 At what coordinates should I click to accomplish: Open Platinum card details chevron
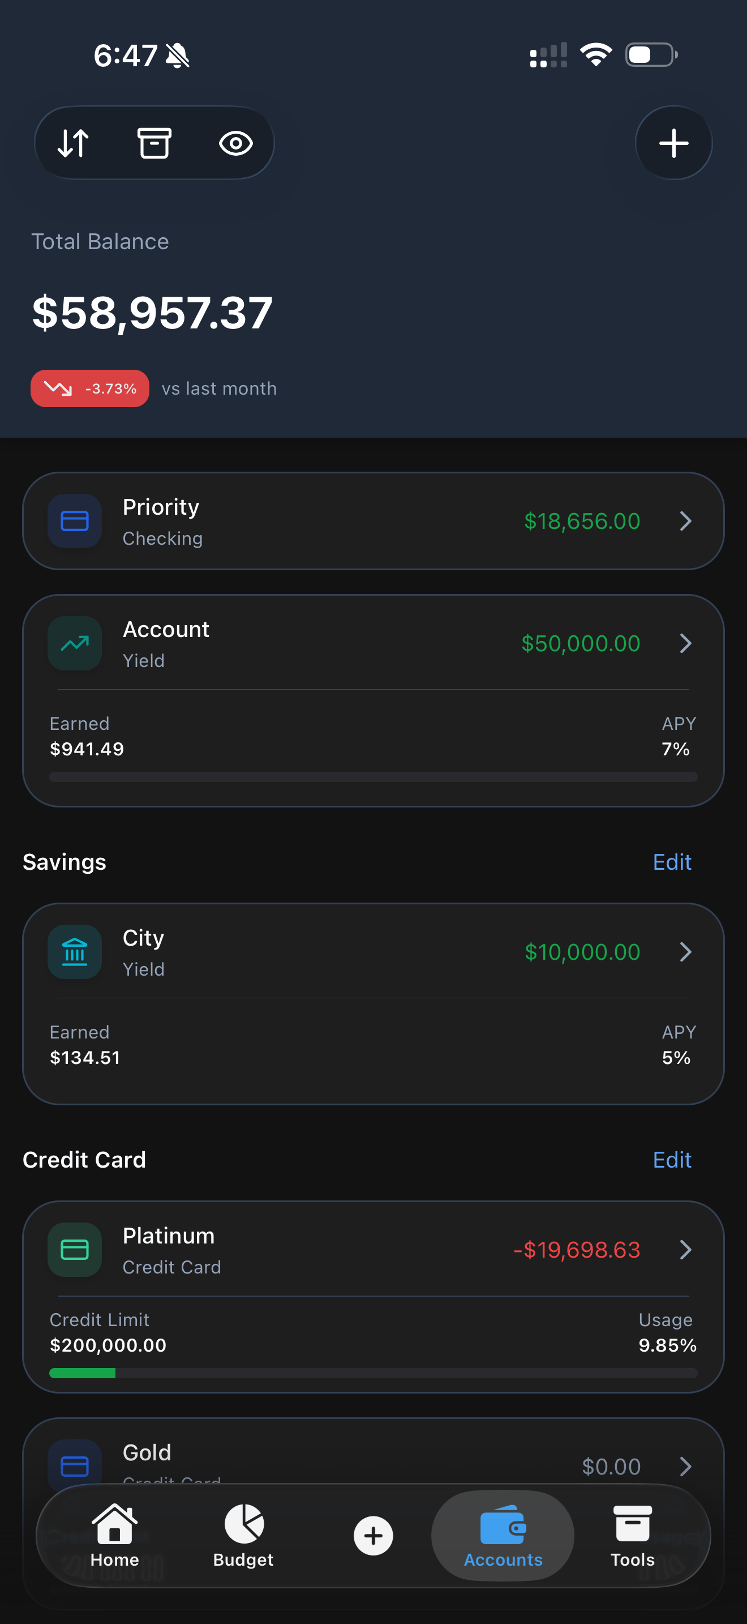coord(685,1249)
